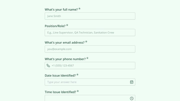Screen dimensions: 180x101
Task: Open the calendar date picker icon
Action: (x=131, y=82)
